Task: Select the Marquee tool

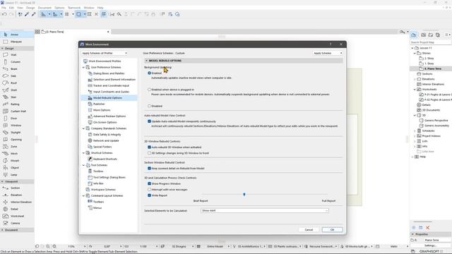Action: pyautogui.click(x=17, y=42)
